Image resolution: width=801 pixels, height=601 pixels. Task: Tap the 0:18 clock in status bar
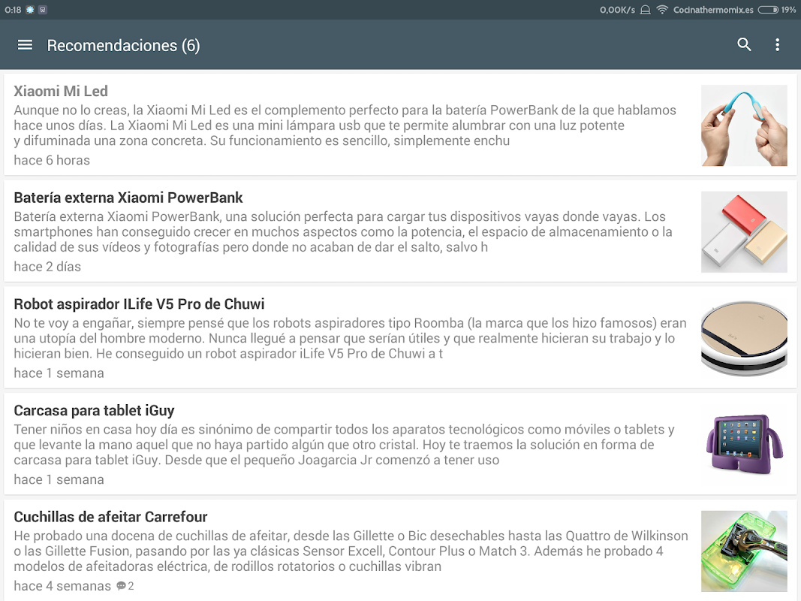pos(13,10)
